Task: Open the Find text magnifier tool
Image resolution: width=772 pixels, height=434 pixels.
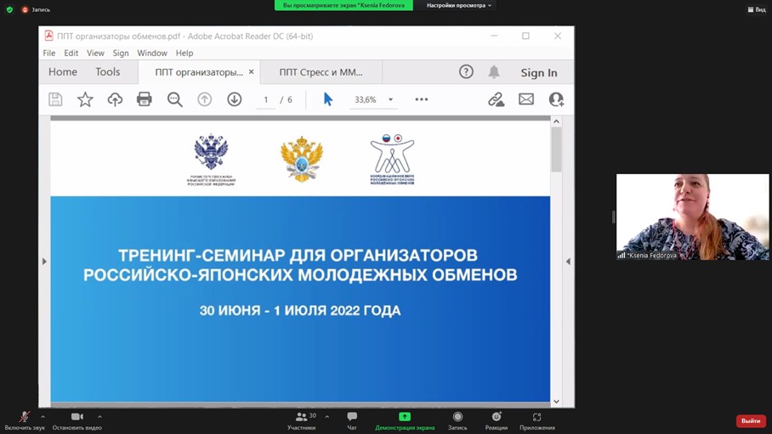Action: tap(175, 99)
